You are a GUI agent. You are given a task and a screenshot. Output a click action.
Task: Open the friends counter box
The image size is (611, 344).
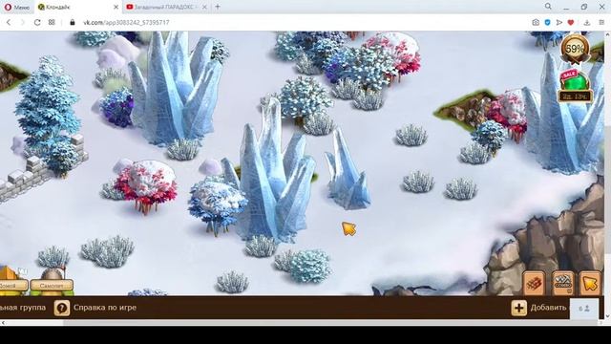(583, 309)
